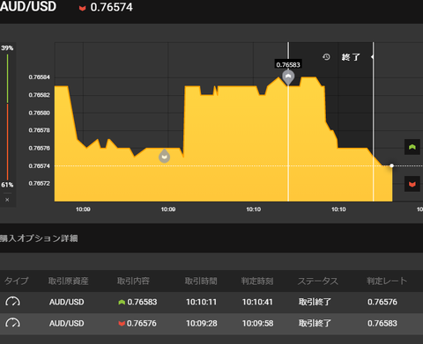
Task: Click 取引終了 status in the 10:10:11 row
Action: coord(315,302)
